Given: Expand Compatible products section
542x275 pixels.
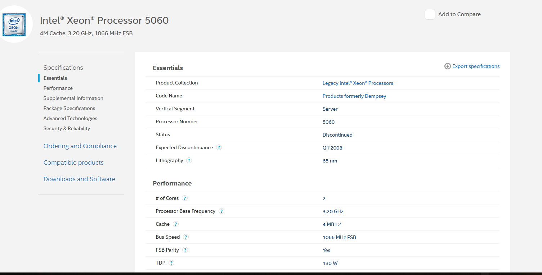Looking at the screenshot, I should 73,162.
